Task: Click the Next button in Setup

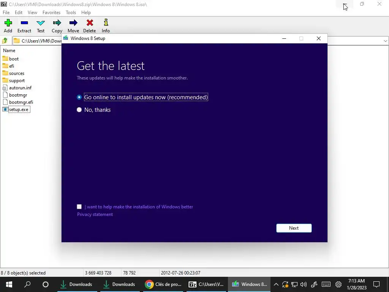Action: (294, 228)
